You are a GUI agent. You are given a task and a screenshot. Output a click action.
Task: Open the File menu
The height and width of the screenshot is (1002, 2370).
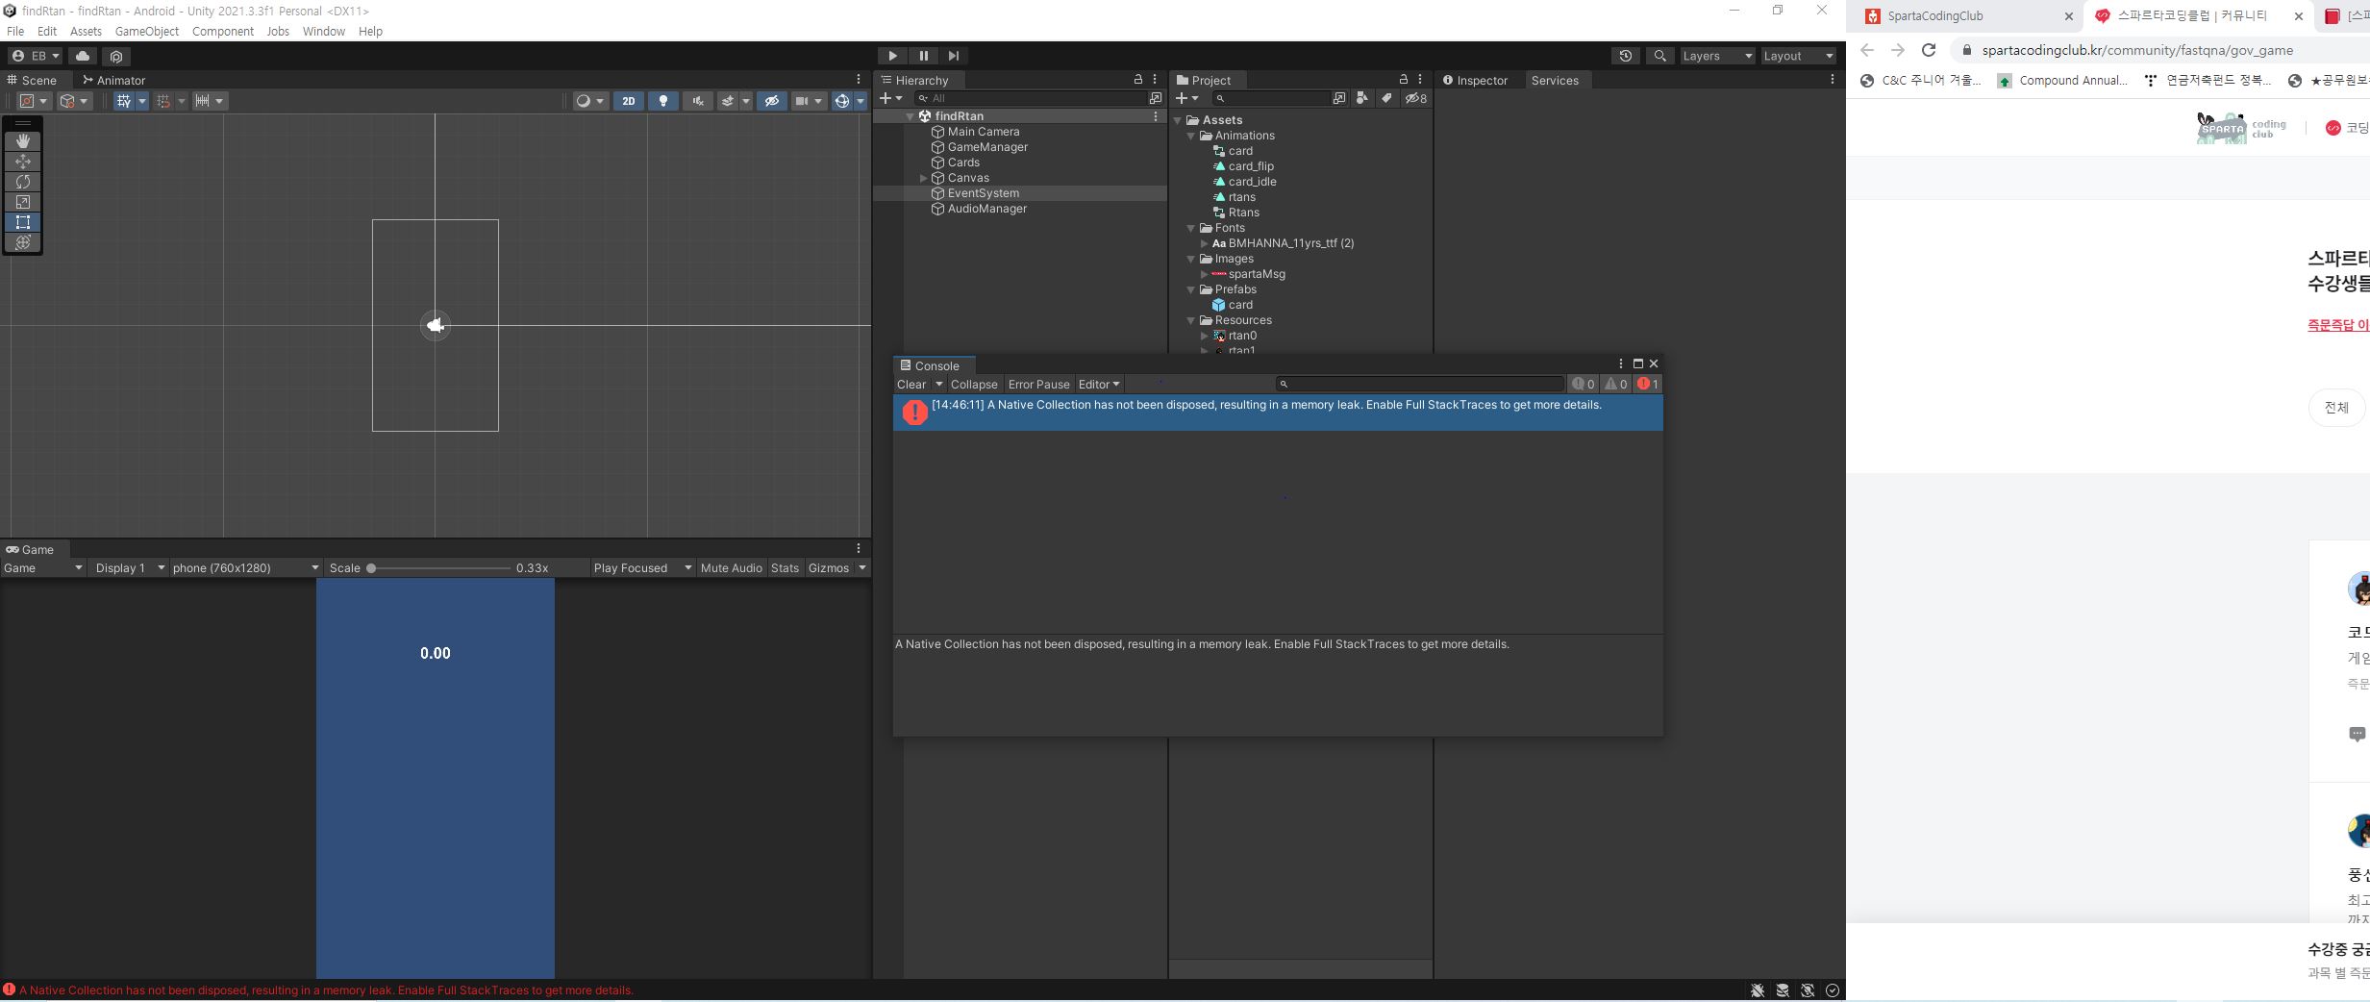(x=15, y=31)
